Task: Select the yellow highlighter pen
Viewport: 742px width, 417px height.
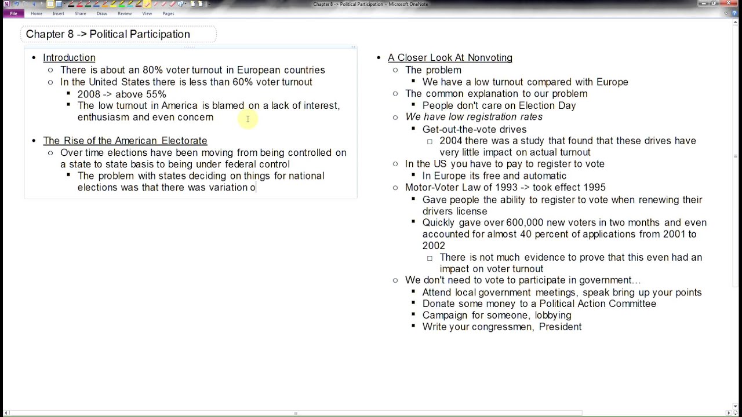Action: coord(114,4)
